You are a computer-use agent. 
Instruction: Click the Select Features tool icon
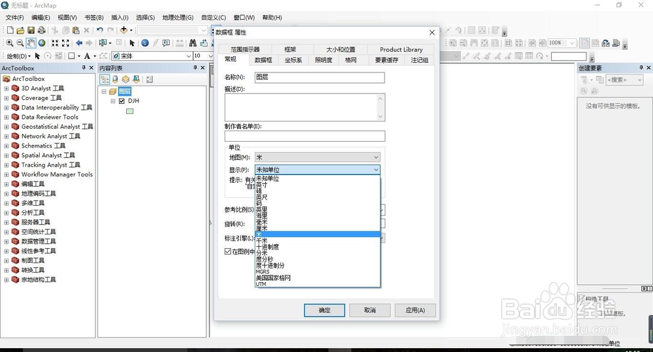click(103, 43)
